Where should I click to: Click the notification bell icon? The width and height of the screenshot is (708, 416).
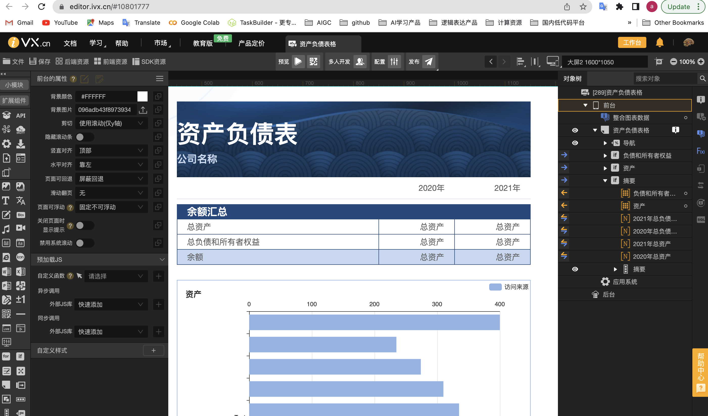pos(659,43)
